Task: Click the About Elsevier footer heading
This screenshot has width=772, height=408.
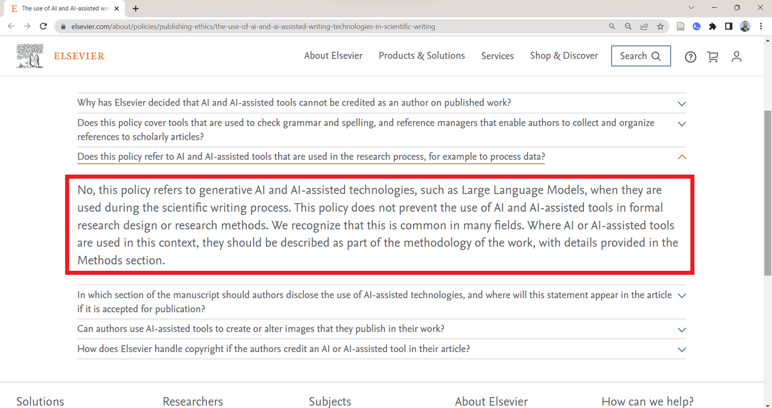Action: point(492,402)
